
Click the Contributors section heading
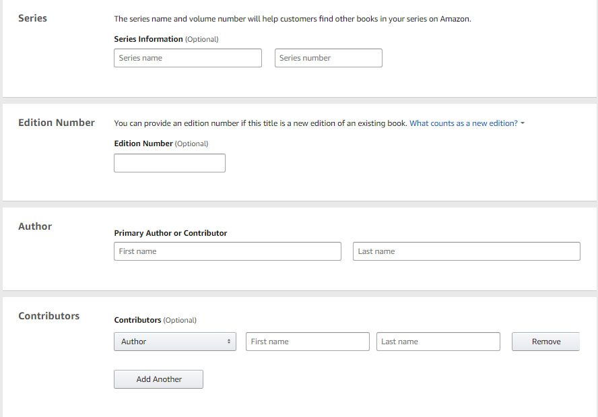tap(48, 316)
